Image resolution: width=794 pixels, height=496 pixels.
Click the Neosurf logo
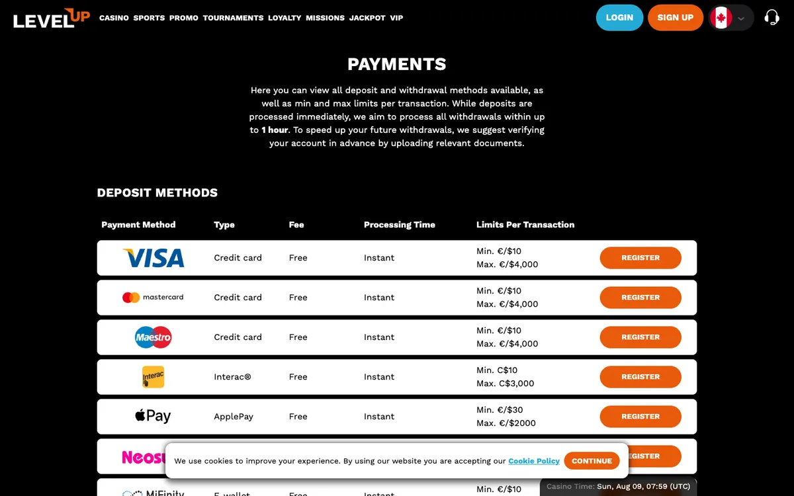point(144,457)
